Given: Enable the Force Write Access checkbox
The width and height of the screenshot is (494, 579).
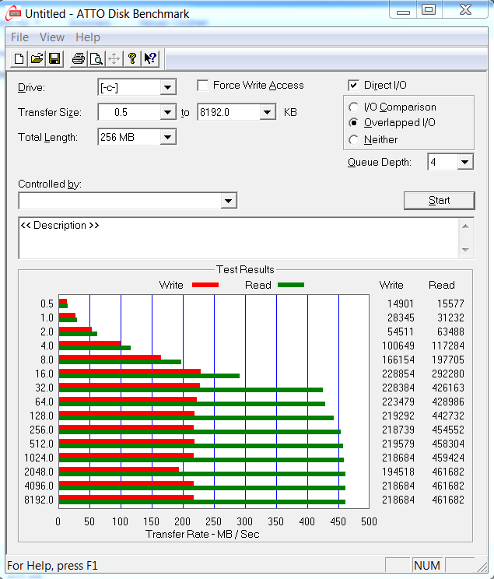Looking at the screenshot, I should point(203,86).
